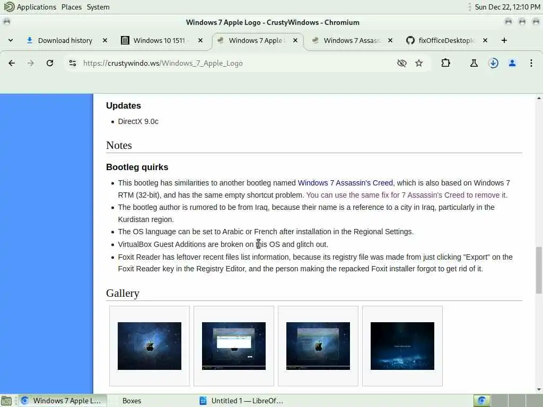Close the Windows 7 Assassin's Creed tab

pos(390,40)
